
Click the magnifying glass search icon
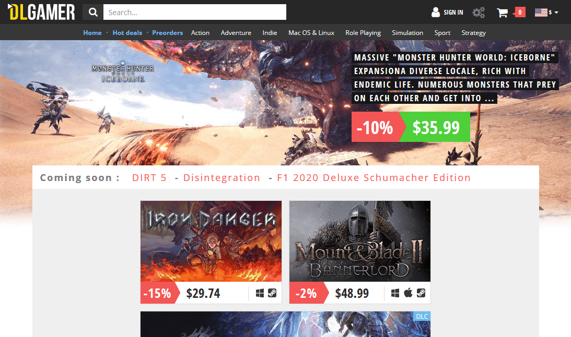93,12
